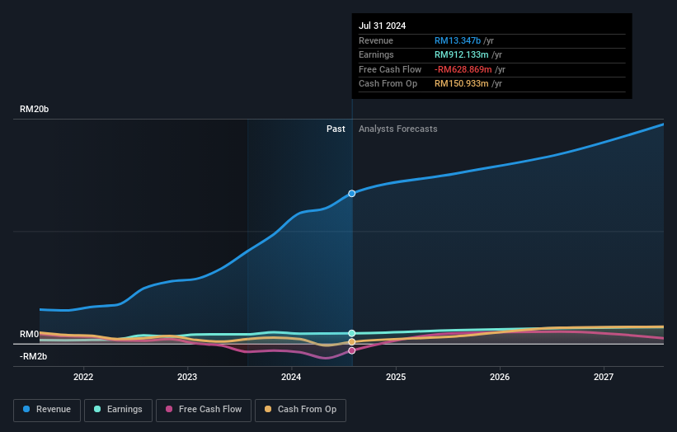Click the Past section label
Viewport: 677px width, 432px height.
[336, 129]
